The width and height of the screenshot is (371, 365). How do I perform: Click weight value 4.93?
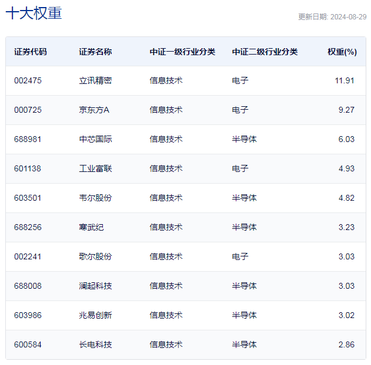tap(346, 168)
